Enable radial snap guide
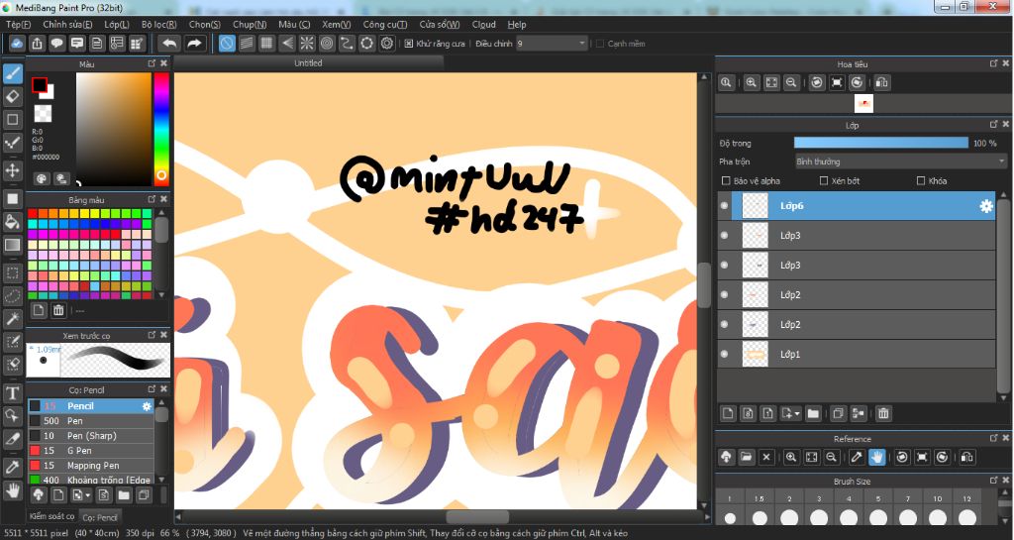This screenshot has height=540, width=1014. pyautogui.click(x=307, y=44)
